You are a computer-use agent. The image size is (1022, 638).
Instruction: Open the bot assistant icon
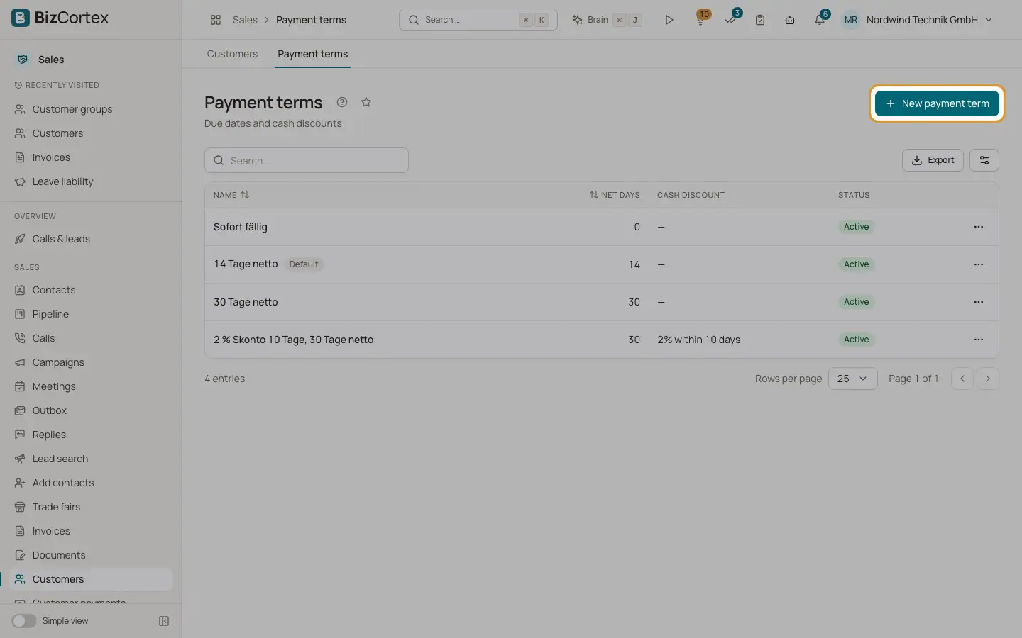tap(789, 20)
